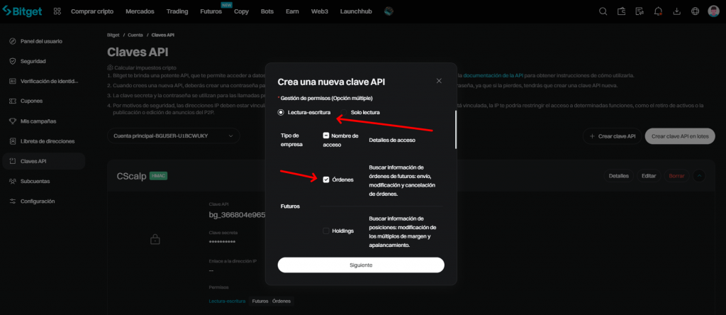Image resolution: width=726 pixels, height=315 pixels.
Task: Open the Earn menu
Action: click(x=292, y=11)
